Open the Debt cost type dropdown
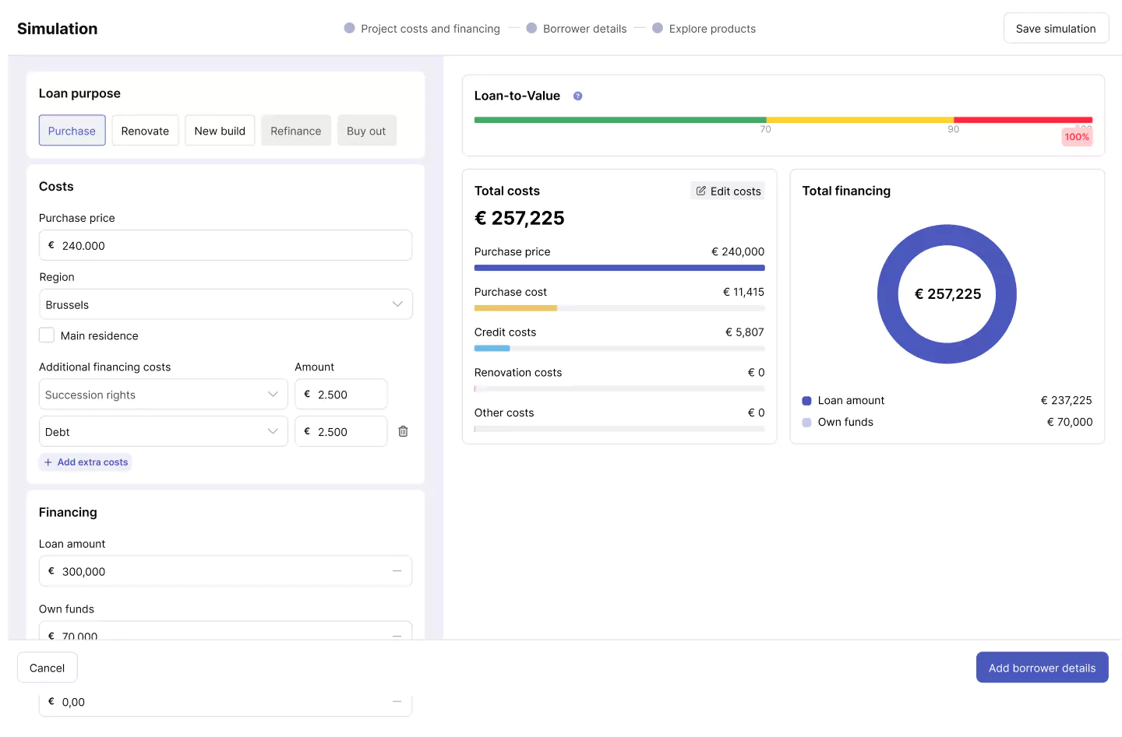The width and height of the screenshot is (1122, 737). 163,432
